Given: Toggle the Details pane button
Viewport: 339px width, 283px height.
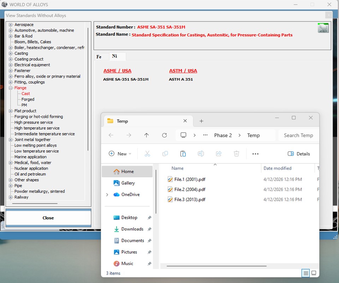Looking at the screenshot, I should tap(299, 154).
